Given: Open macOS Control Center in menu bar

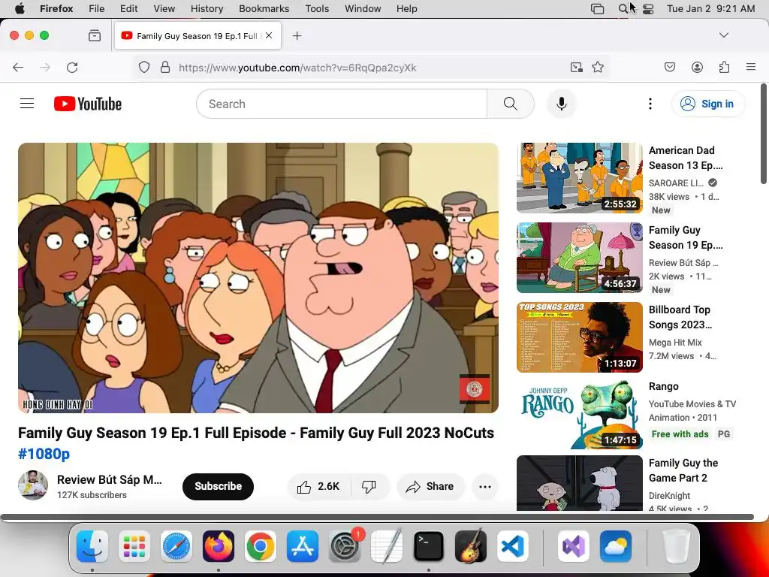Looking at the screenshot, I should [x=648, y=9].
